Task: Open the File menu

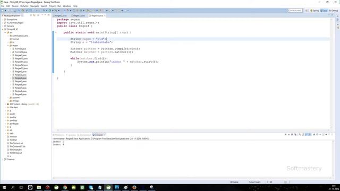Action: tap(3, 6)
